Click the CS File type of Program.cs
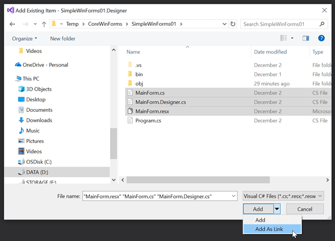Viewport: 335px width, 241px height. point(320,121)
